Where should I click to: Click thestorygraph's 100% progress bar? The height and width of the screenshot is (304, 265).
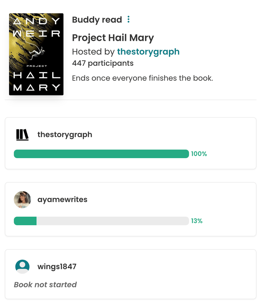102,154
